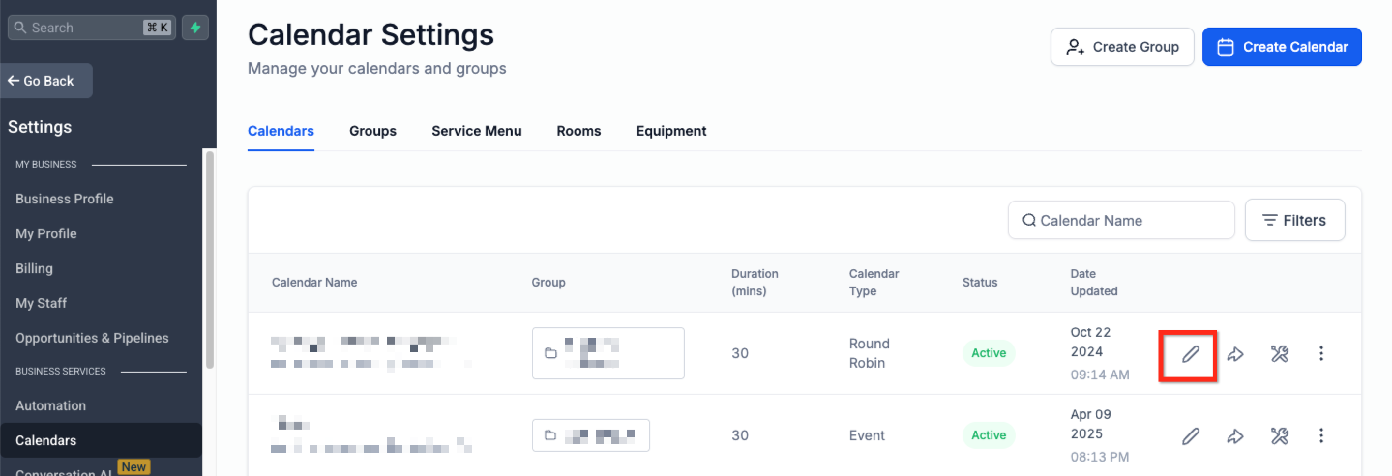Switch to the Groups tab
This screenshot has height=476, width=1392.
click(x=372, y=131)
